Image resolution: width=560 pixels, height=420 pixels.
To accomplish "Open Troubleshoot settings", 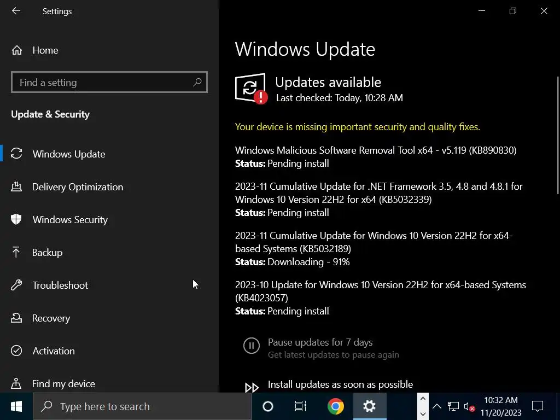I will pos(60,285).
